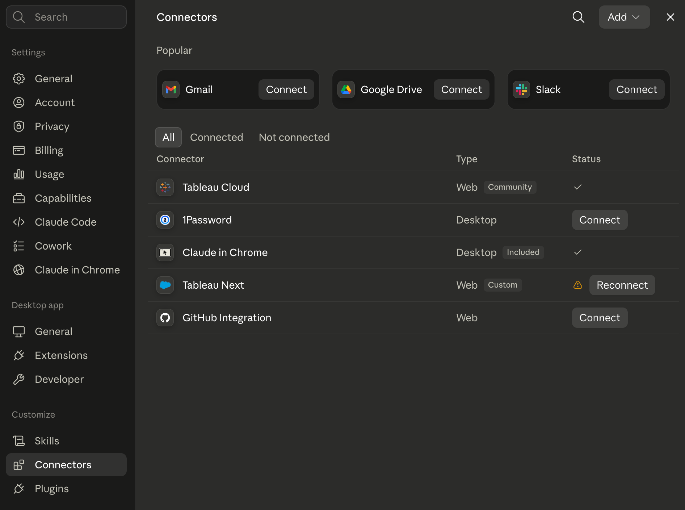Click the Claude in Chrome connector icon
This screenshot has height=510, width=685.
[165, 252]
